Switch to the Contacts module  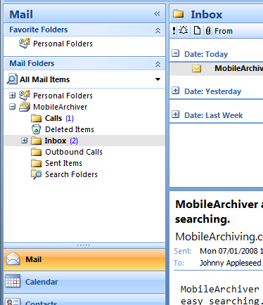pos(84,300)
